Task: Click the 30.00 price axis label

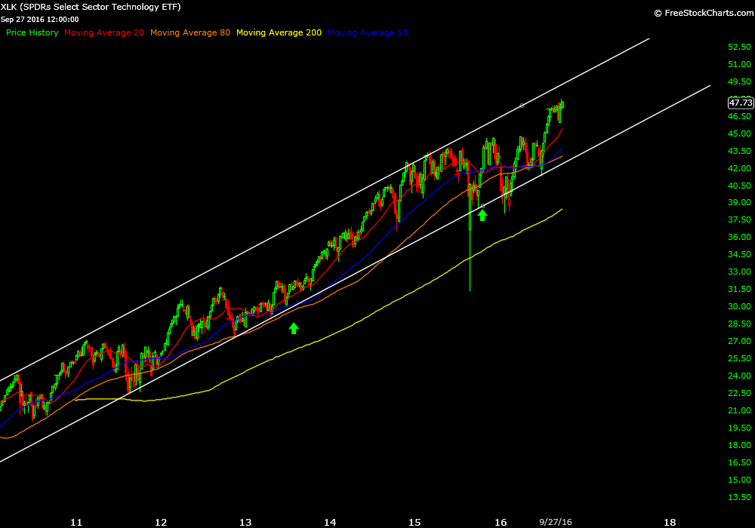Action: 738,306
